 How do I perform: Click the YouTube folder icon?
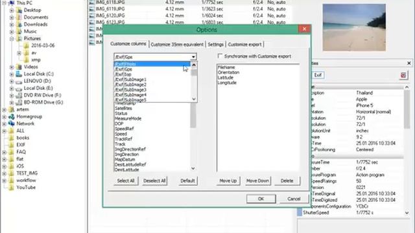tap(12, 188)
